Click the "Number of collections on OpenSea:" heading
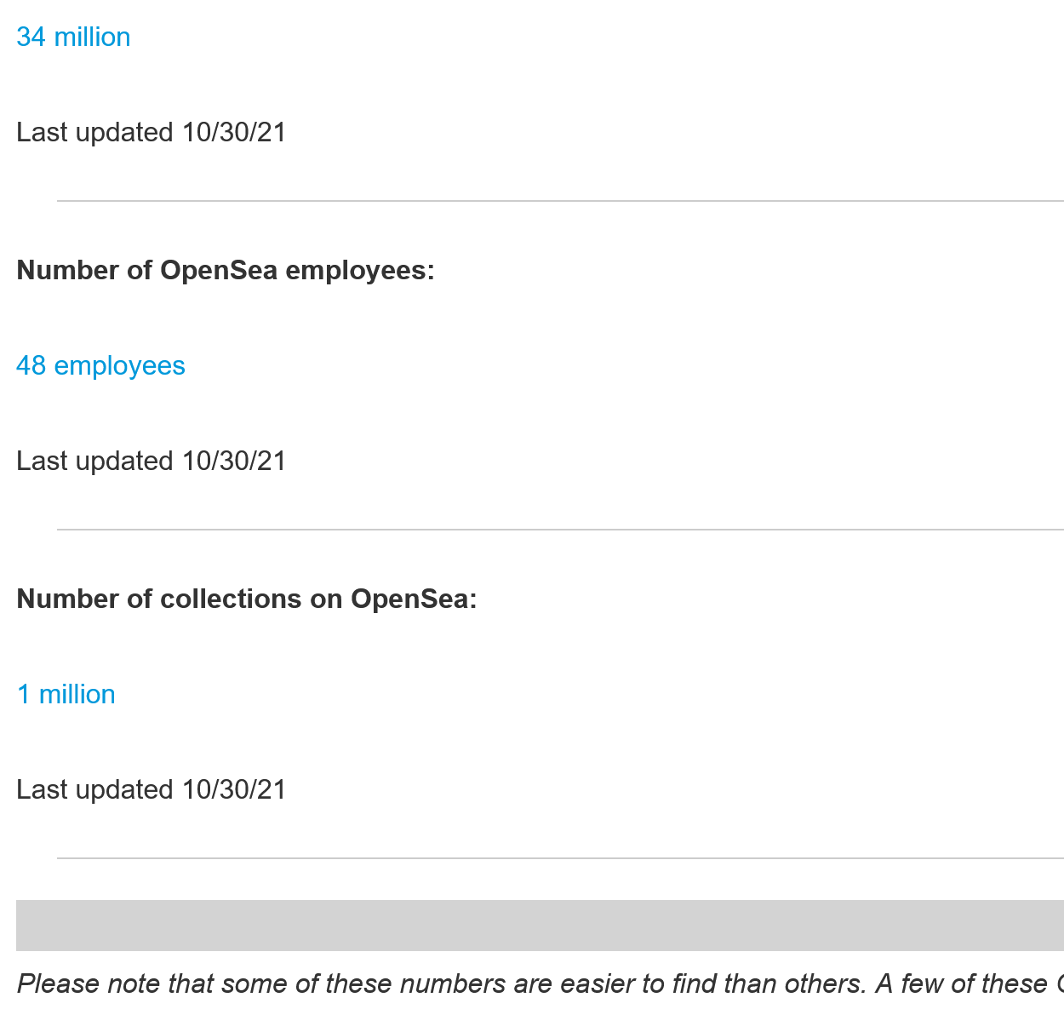The image size is (1064, 1032). pyautogui.click(x=247, y=599)
